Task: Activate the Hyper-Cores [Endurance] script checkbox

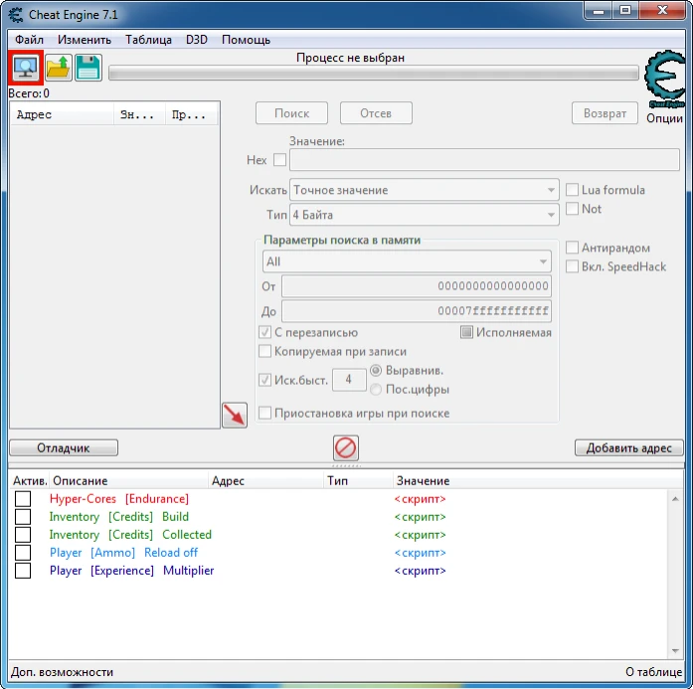Action: (23, 498)
